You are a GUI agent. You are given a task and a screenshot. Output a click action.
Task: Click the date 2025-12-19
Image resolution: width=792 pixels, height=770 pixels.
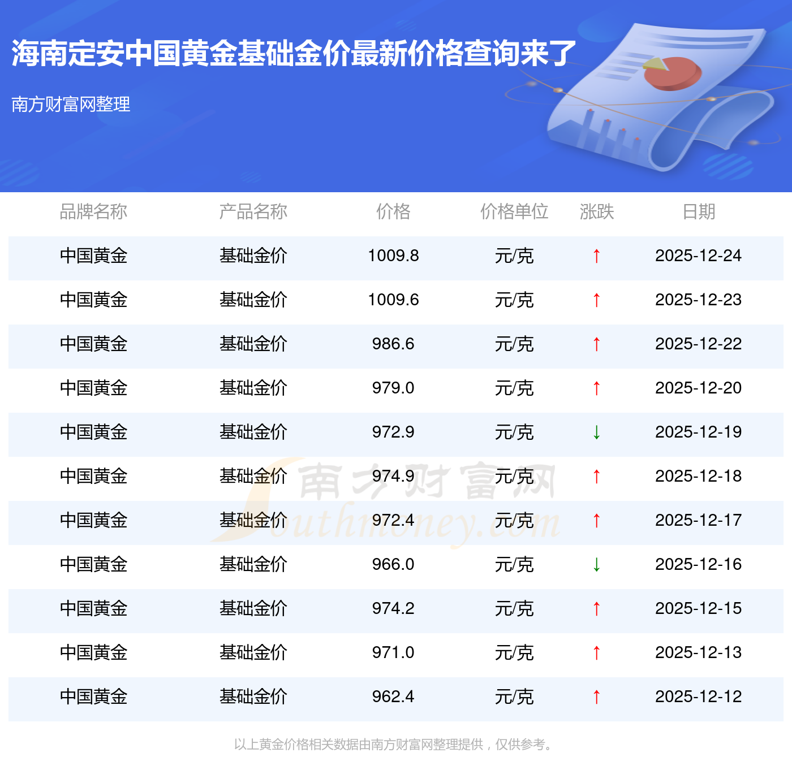coord(699,432)
